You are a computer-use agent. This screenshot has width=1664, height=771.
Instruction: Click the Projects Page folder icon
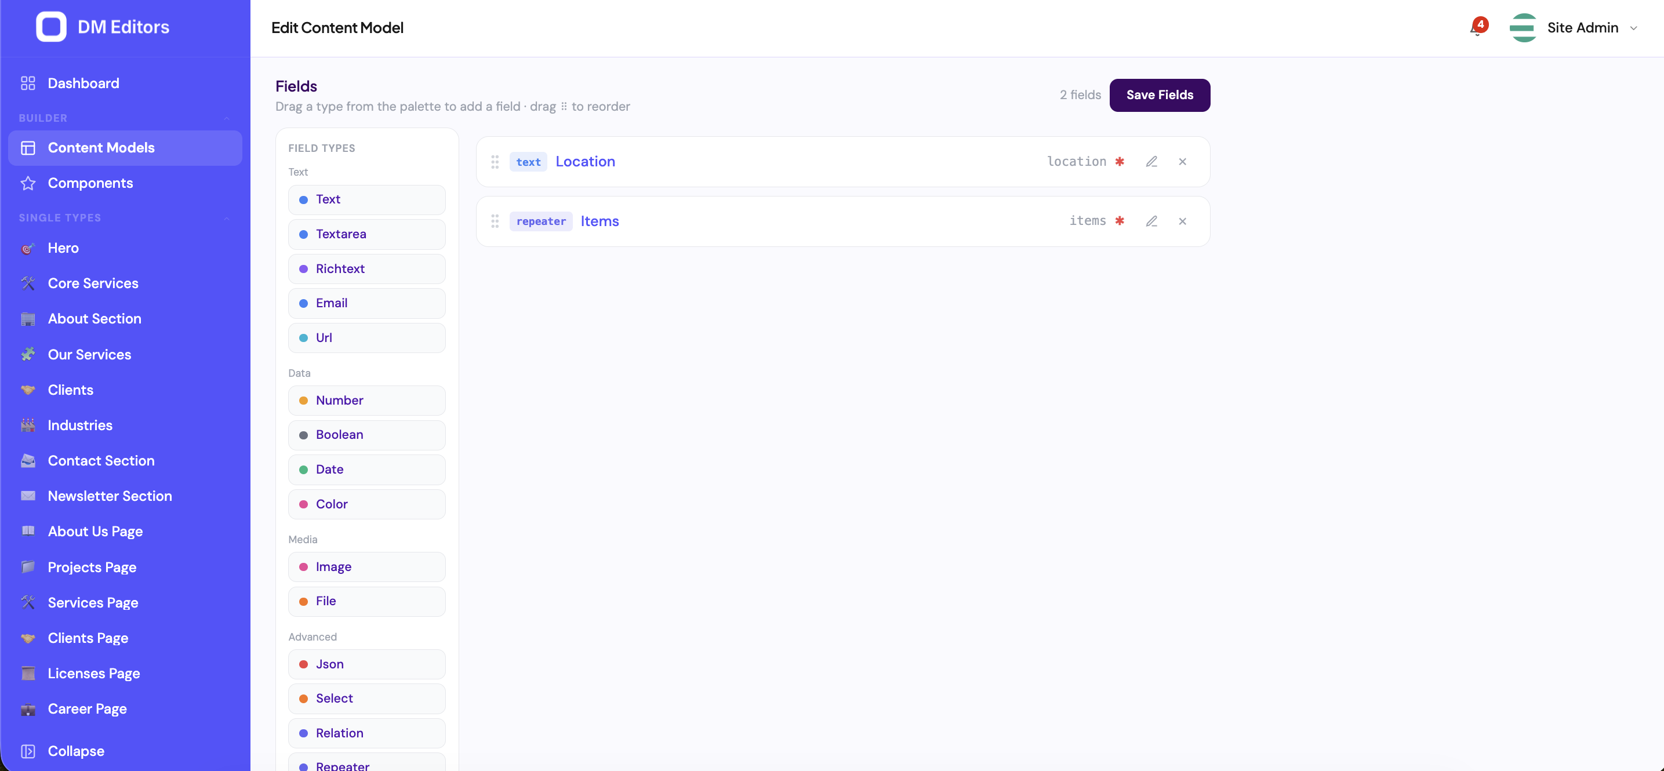click(28, 568)
